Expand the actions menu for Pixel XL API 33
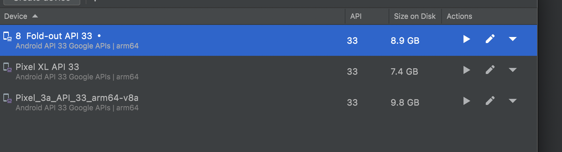This screenshot has height=152, width=562. tap(512, 70)
